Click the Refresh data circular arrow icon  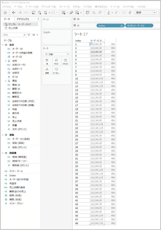tap(53, 13)
